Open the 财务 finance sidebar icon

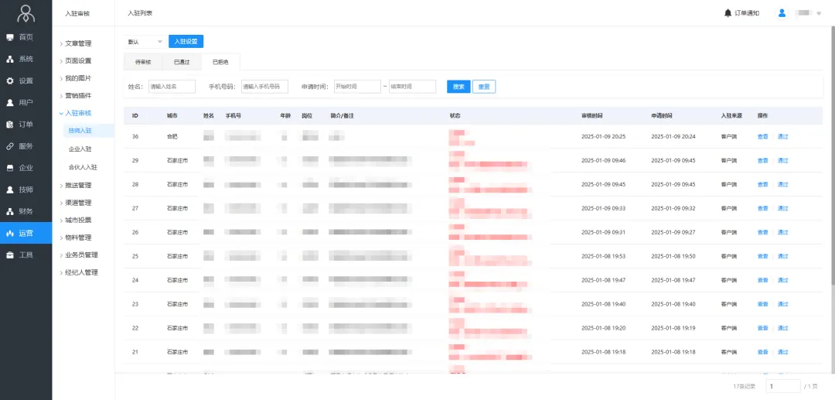click(x=10, y=211)
